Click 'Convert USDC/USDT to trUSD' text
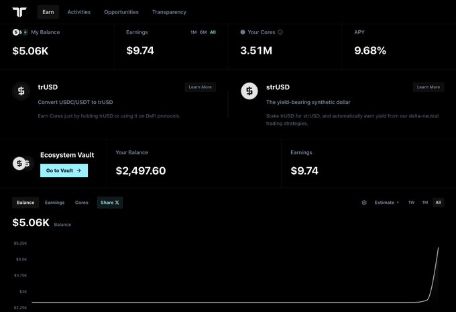 coord(75,102)
